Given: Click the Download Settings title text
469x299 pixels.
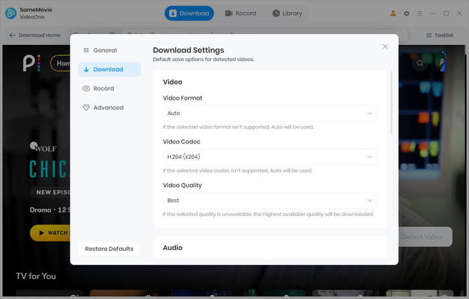Looking at the screenshot, I should pyautogui.click(x=188, y=50).
